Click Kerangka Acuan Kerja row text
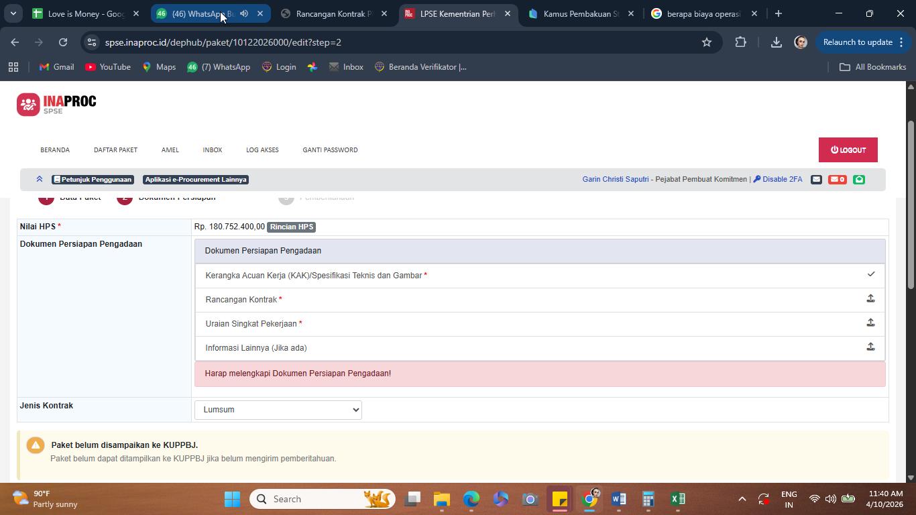The height and width of the screenshot is (515, 916). [x=314, y=276]
